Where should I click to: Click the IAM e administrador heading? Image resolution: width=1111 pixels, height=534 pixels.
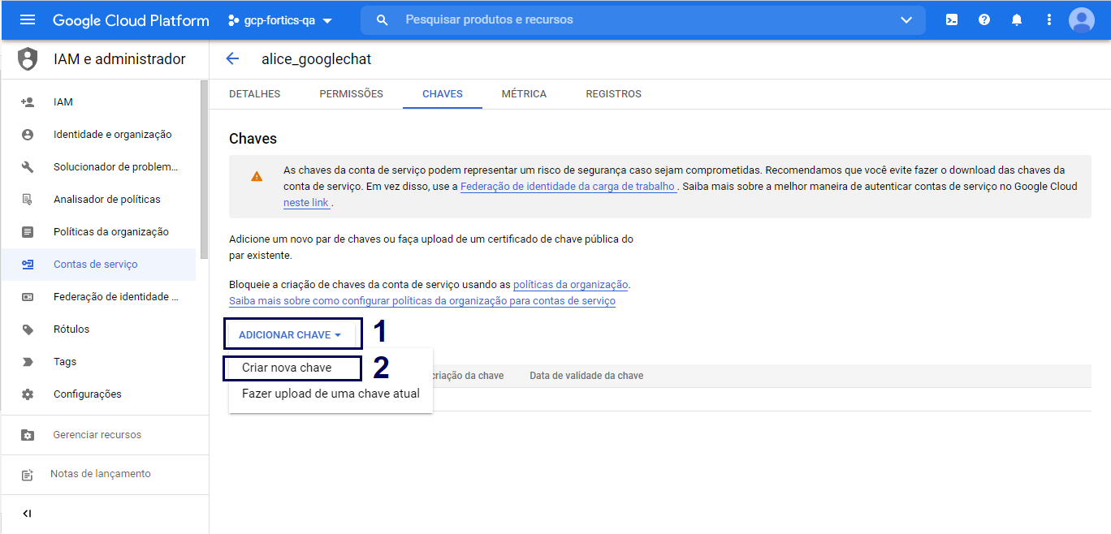[x=119, y=59]
